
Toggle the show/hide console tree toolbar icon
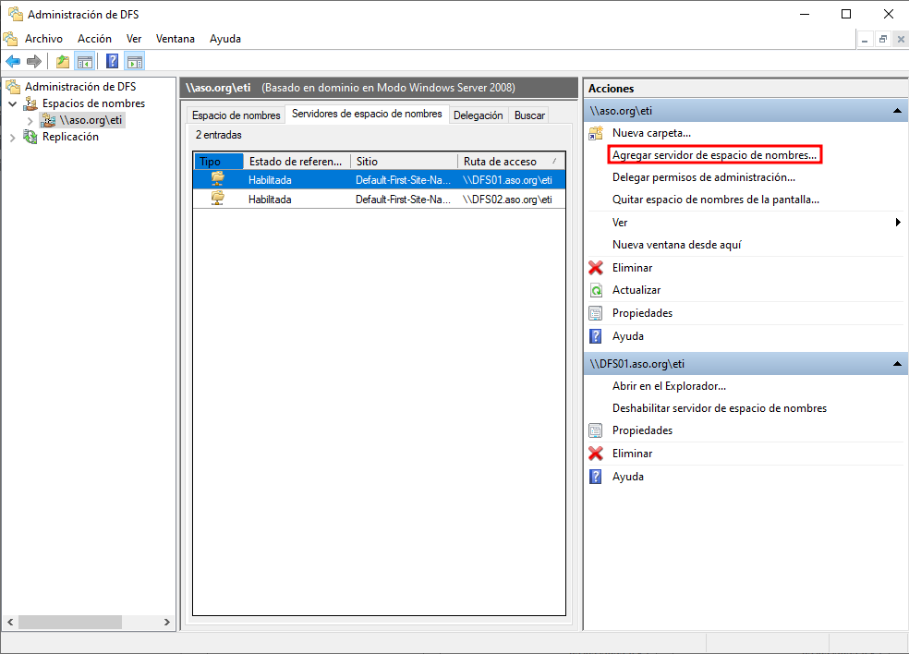[x=84, y=62]
